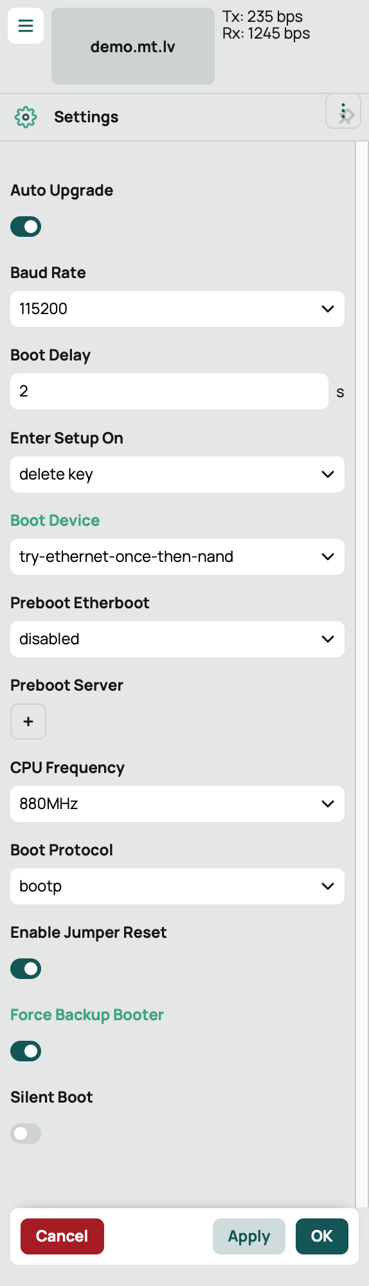Image resolution: width=369 pixels, height=1286 pixels.
Task: Add a Preboot Server with plus
Action: coord(28,722)
